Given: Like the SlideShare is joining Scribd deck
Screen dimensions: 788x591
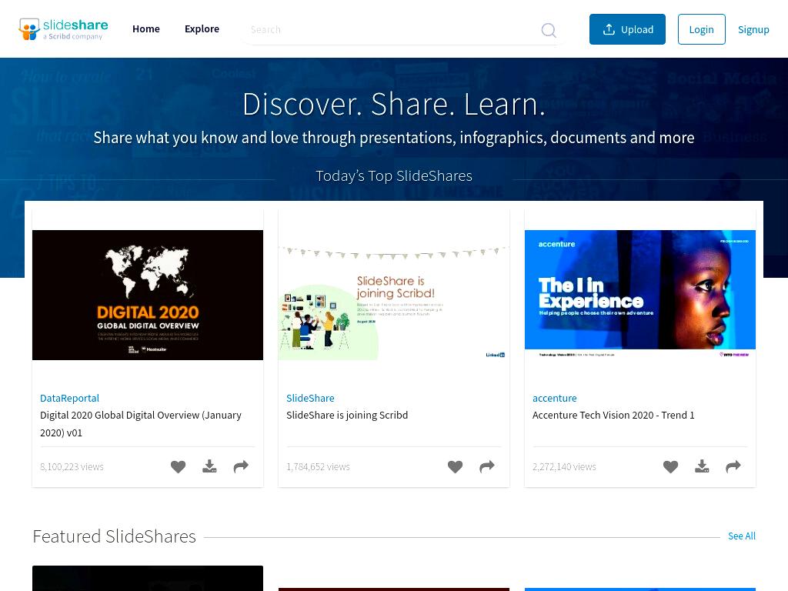Looking at the screenshot, I should [456, 467].
